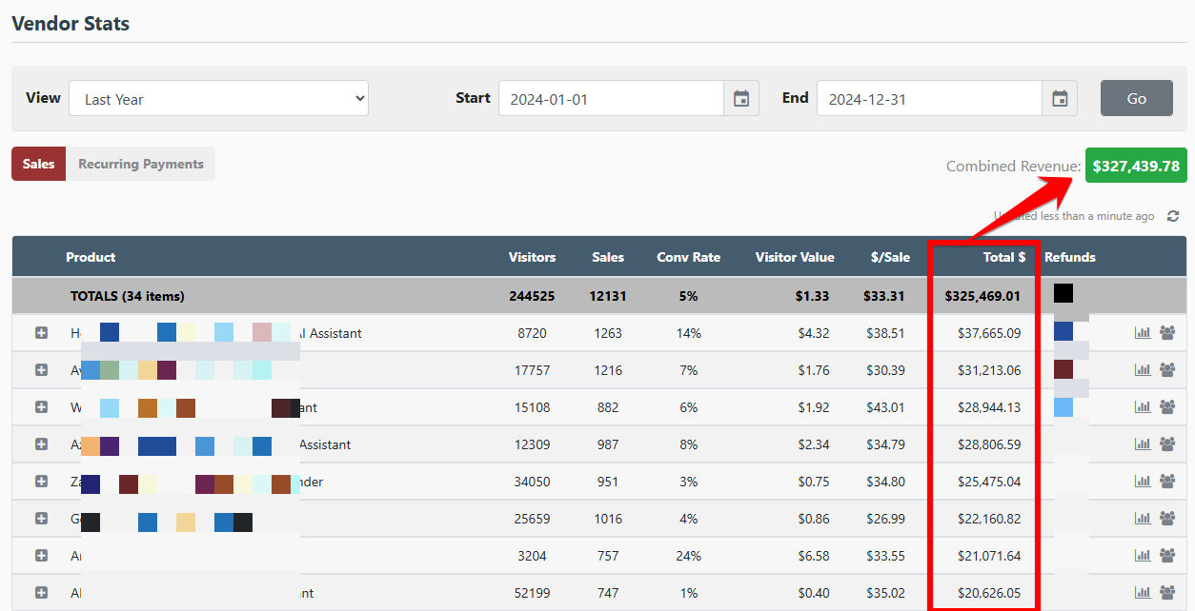The image size is (1195, 611).
Task: Switch to the Recurring Payments tab
Action: tap(140, 164)
